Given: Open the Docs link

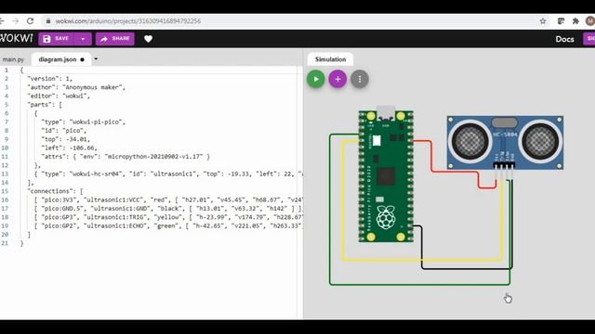Looking at the screenshot, I should 564,39.
